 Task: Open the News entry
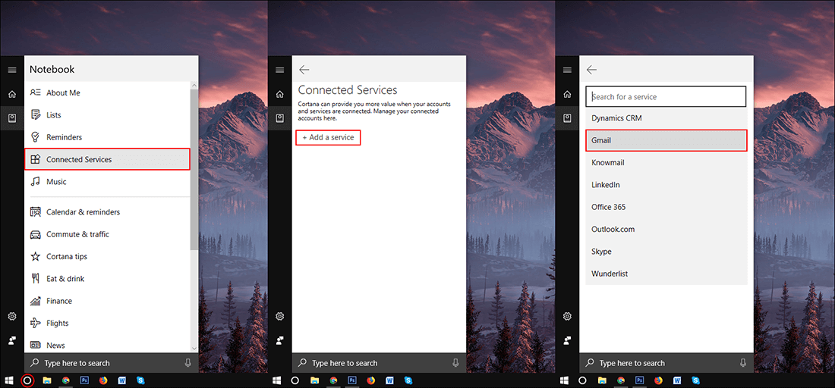coord(107,344)
